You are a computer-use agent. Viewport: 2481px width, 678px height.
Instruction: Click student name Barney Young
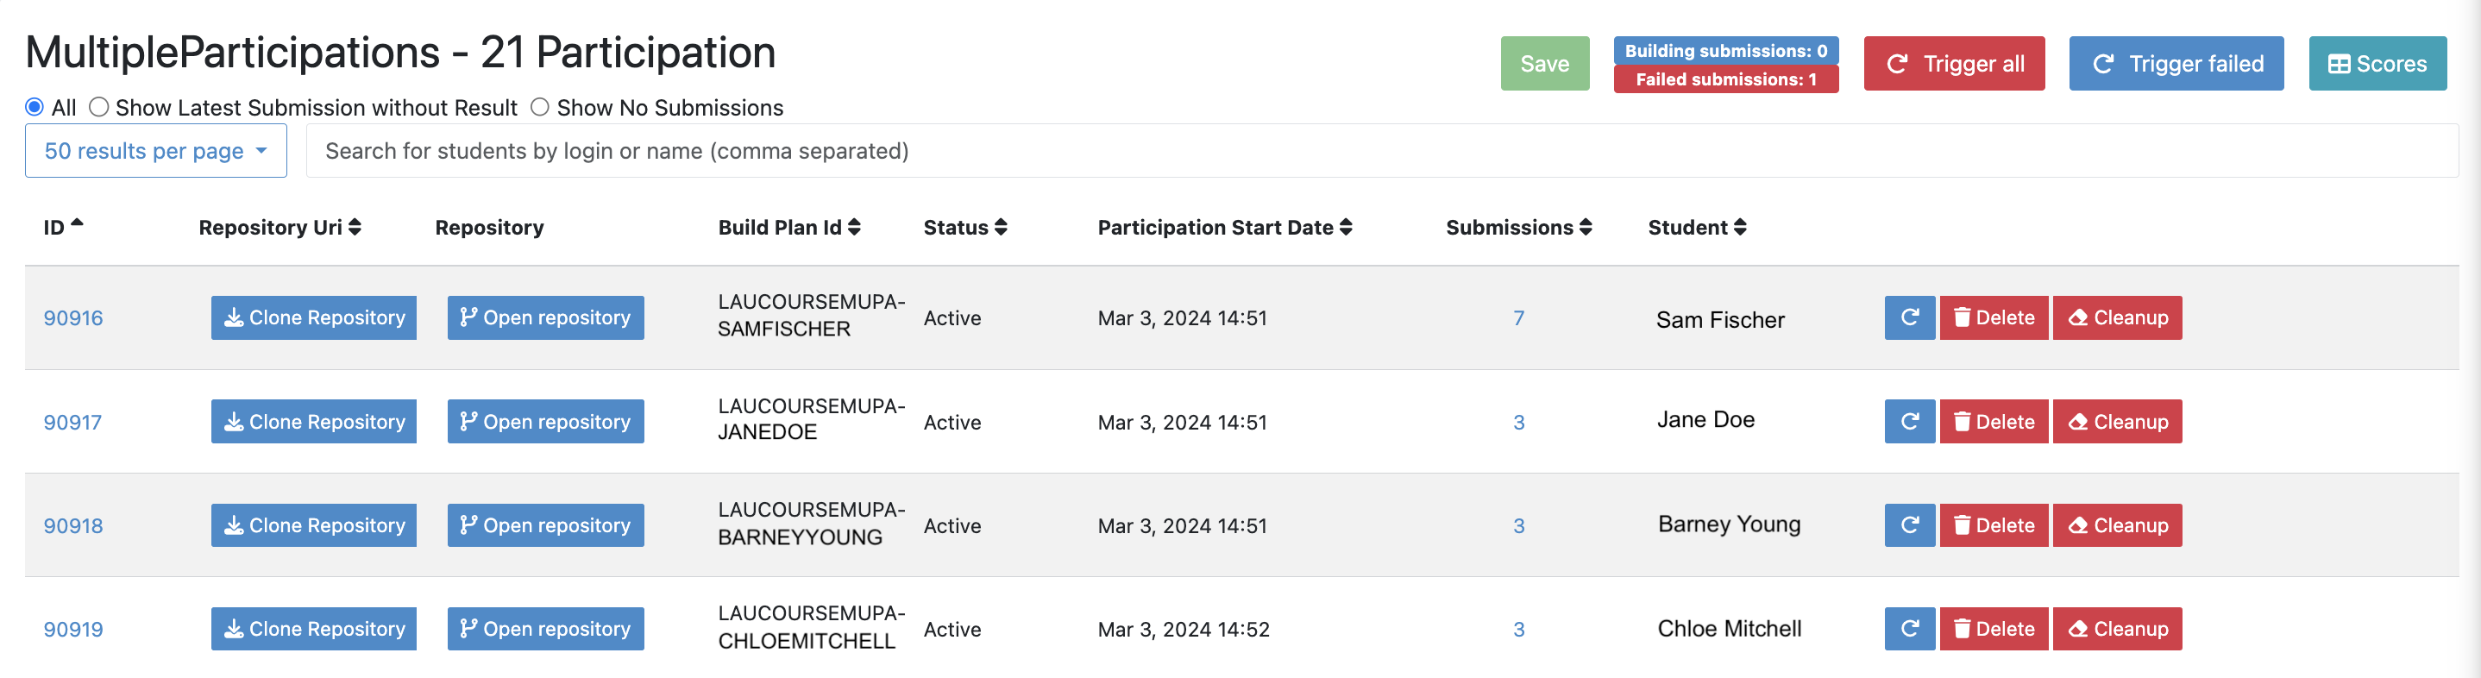point(1729,524)
